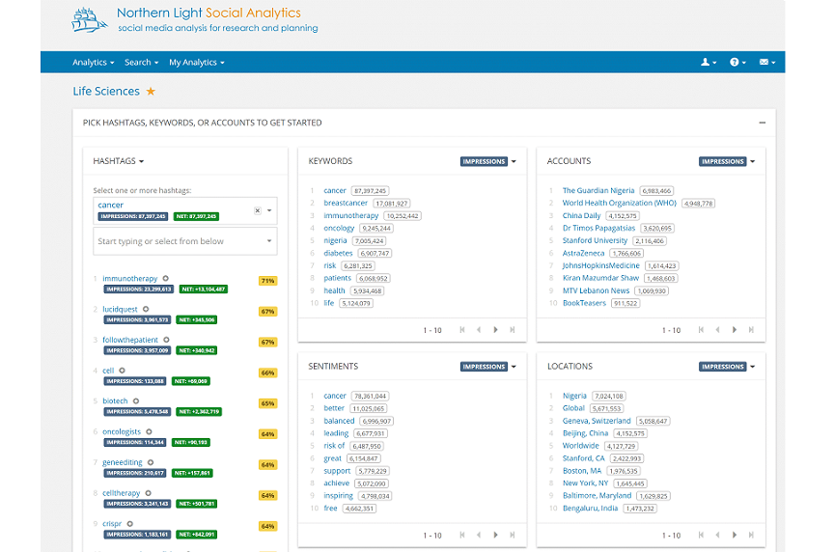Open the Locations IMPRESSIONS metric dropdown
The height and width of the screenshot is (552, 834).
tap(727, 367)
